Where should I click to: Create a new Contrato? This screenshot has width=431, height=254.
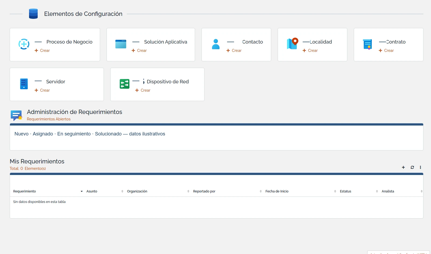pyautogui.click(x=386, y=51)
